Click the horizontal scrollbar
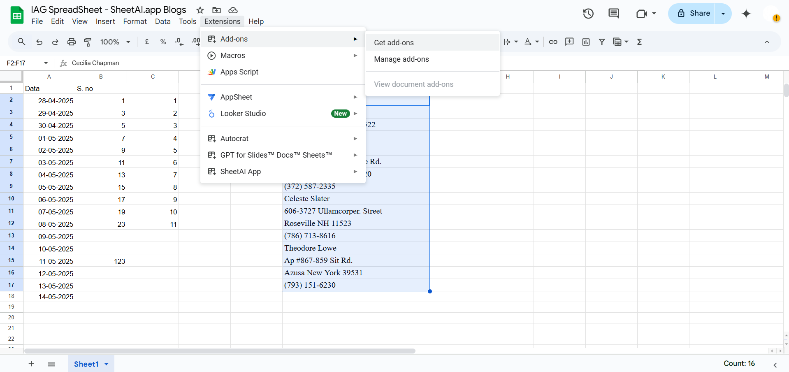The height and width of the screenshot is (372, 789). pos(220,351)
